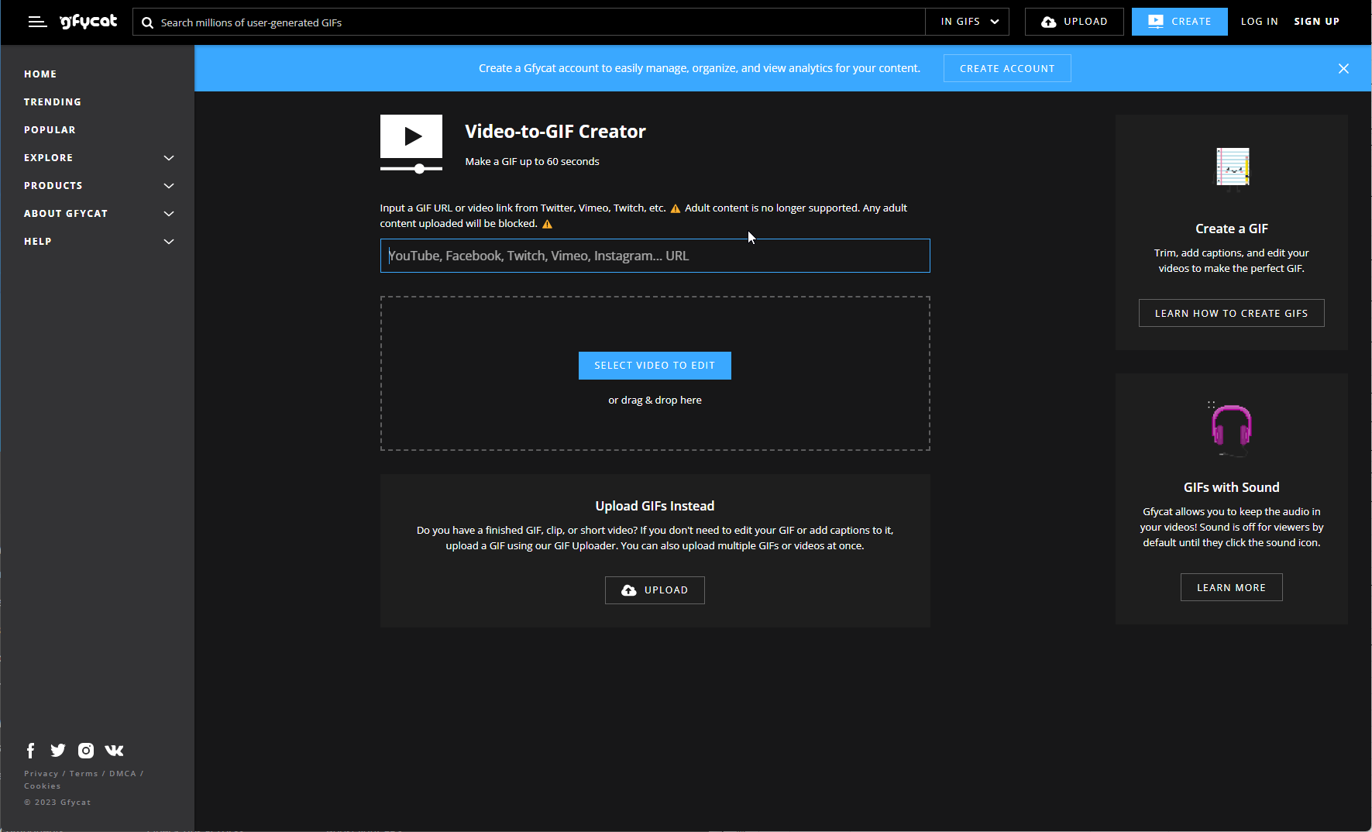Click the About Gfycat menu label
Image resolution: width=1372 pixels, height=832 pixels.
[x=66, y=214]
